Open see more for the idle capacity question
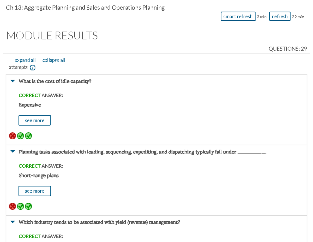 point(34,120)
